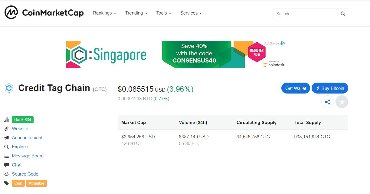Open the Trending dropdown menu
The height and width of the screenshot is (194, 370).
click(x=136, y=13)
